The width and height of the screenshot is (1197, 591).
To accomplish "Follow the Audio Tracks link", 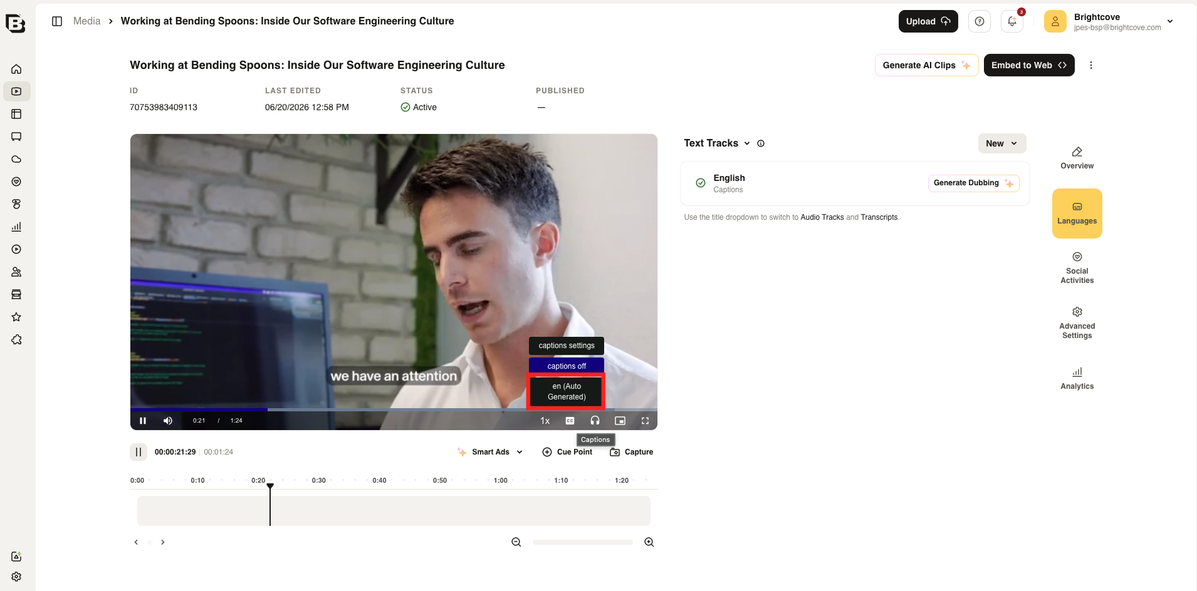I will 822,217.
